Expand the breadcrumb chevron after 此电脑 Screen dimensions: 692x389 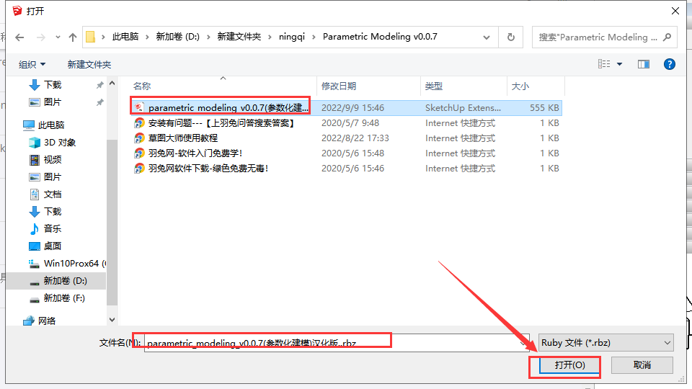coord(147,37)
